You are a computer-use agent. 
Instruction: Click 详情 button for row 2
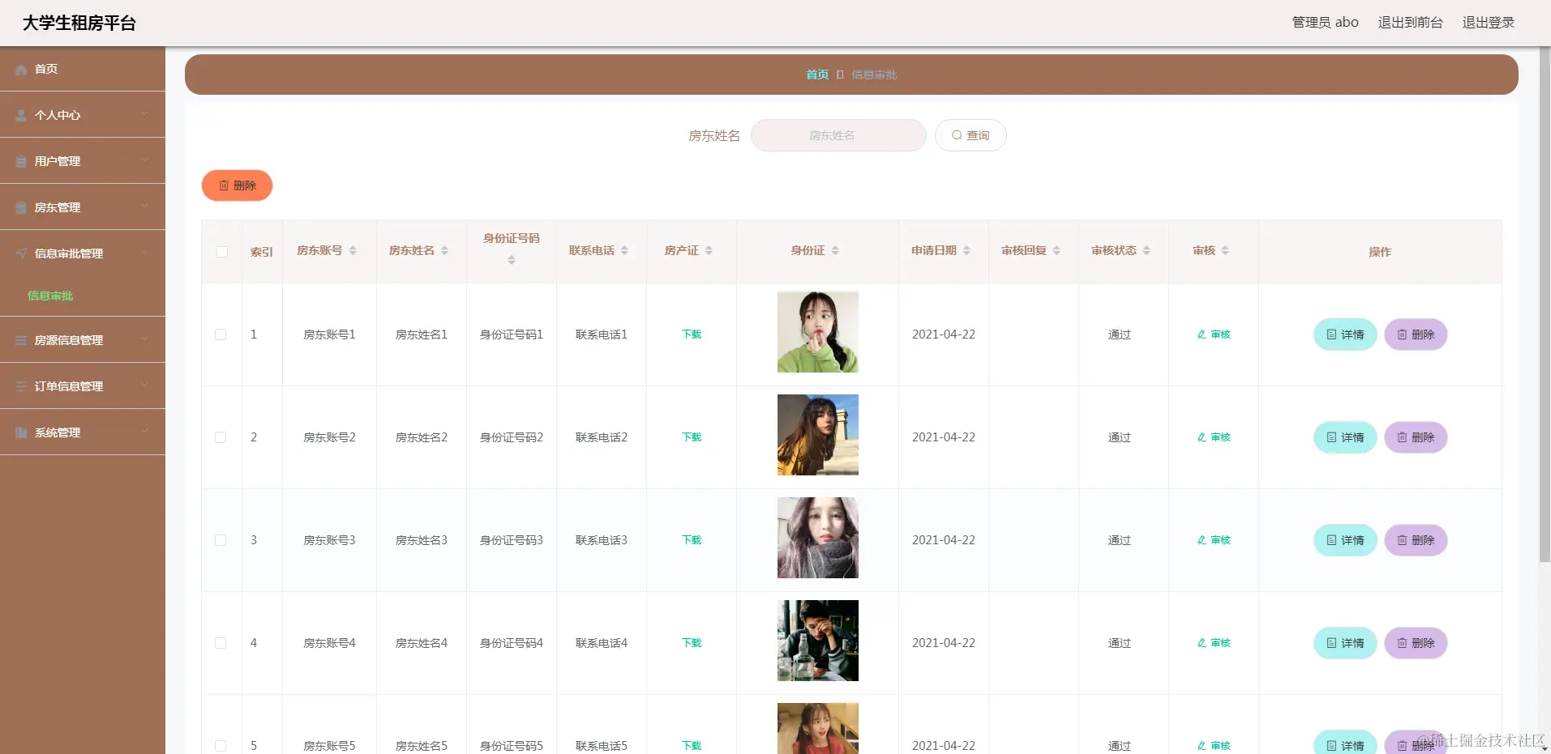1345,437
